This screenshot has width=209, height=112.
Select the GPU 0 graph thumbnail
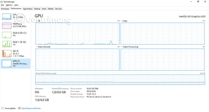(7, 64)
